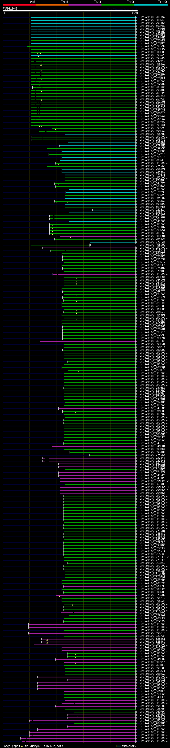
Task: Open the UniRef100_O23314 hit
Action: point(152,210)
